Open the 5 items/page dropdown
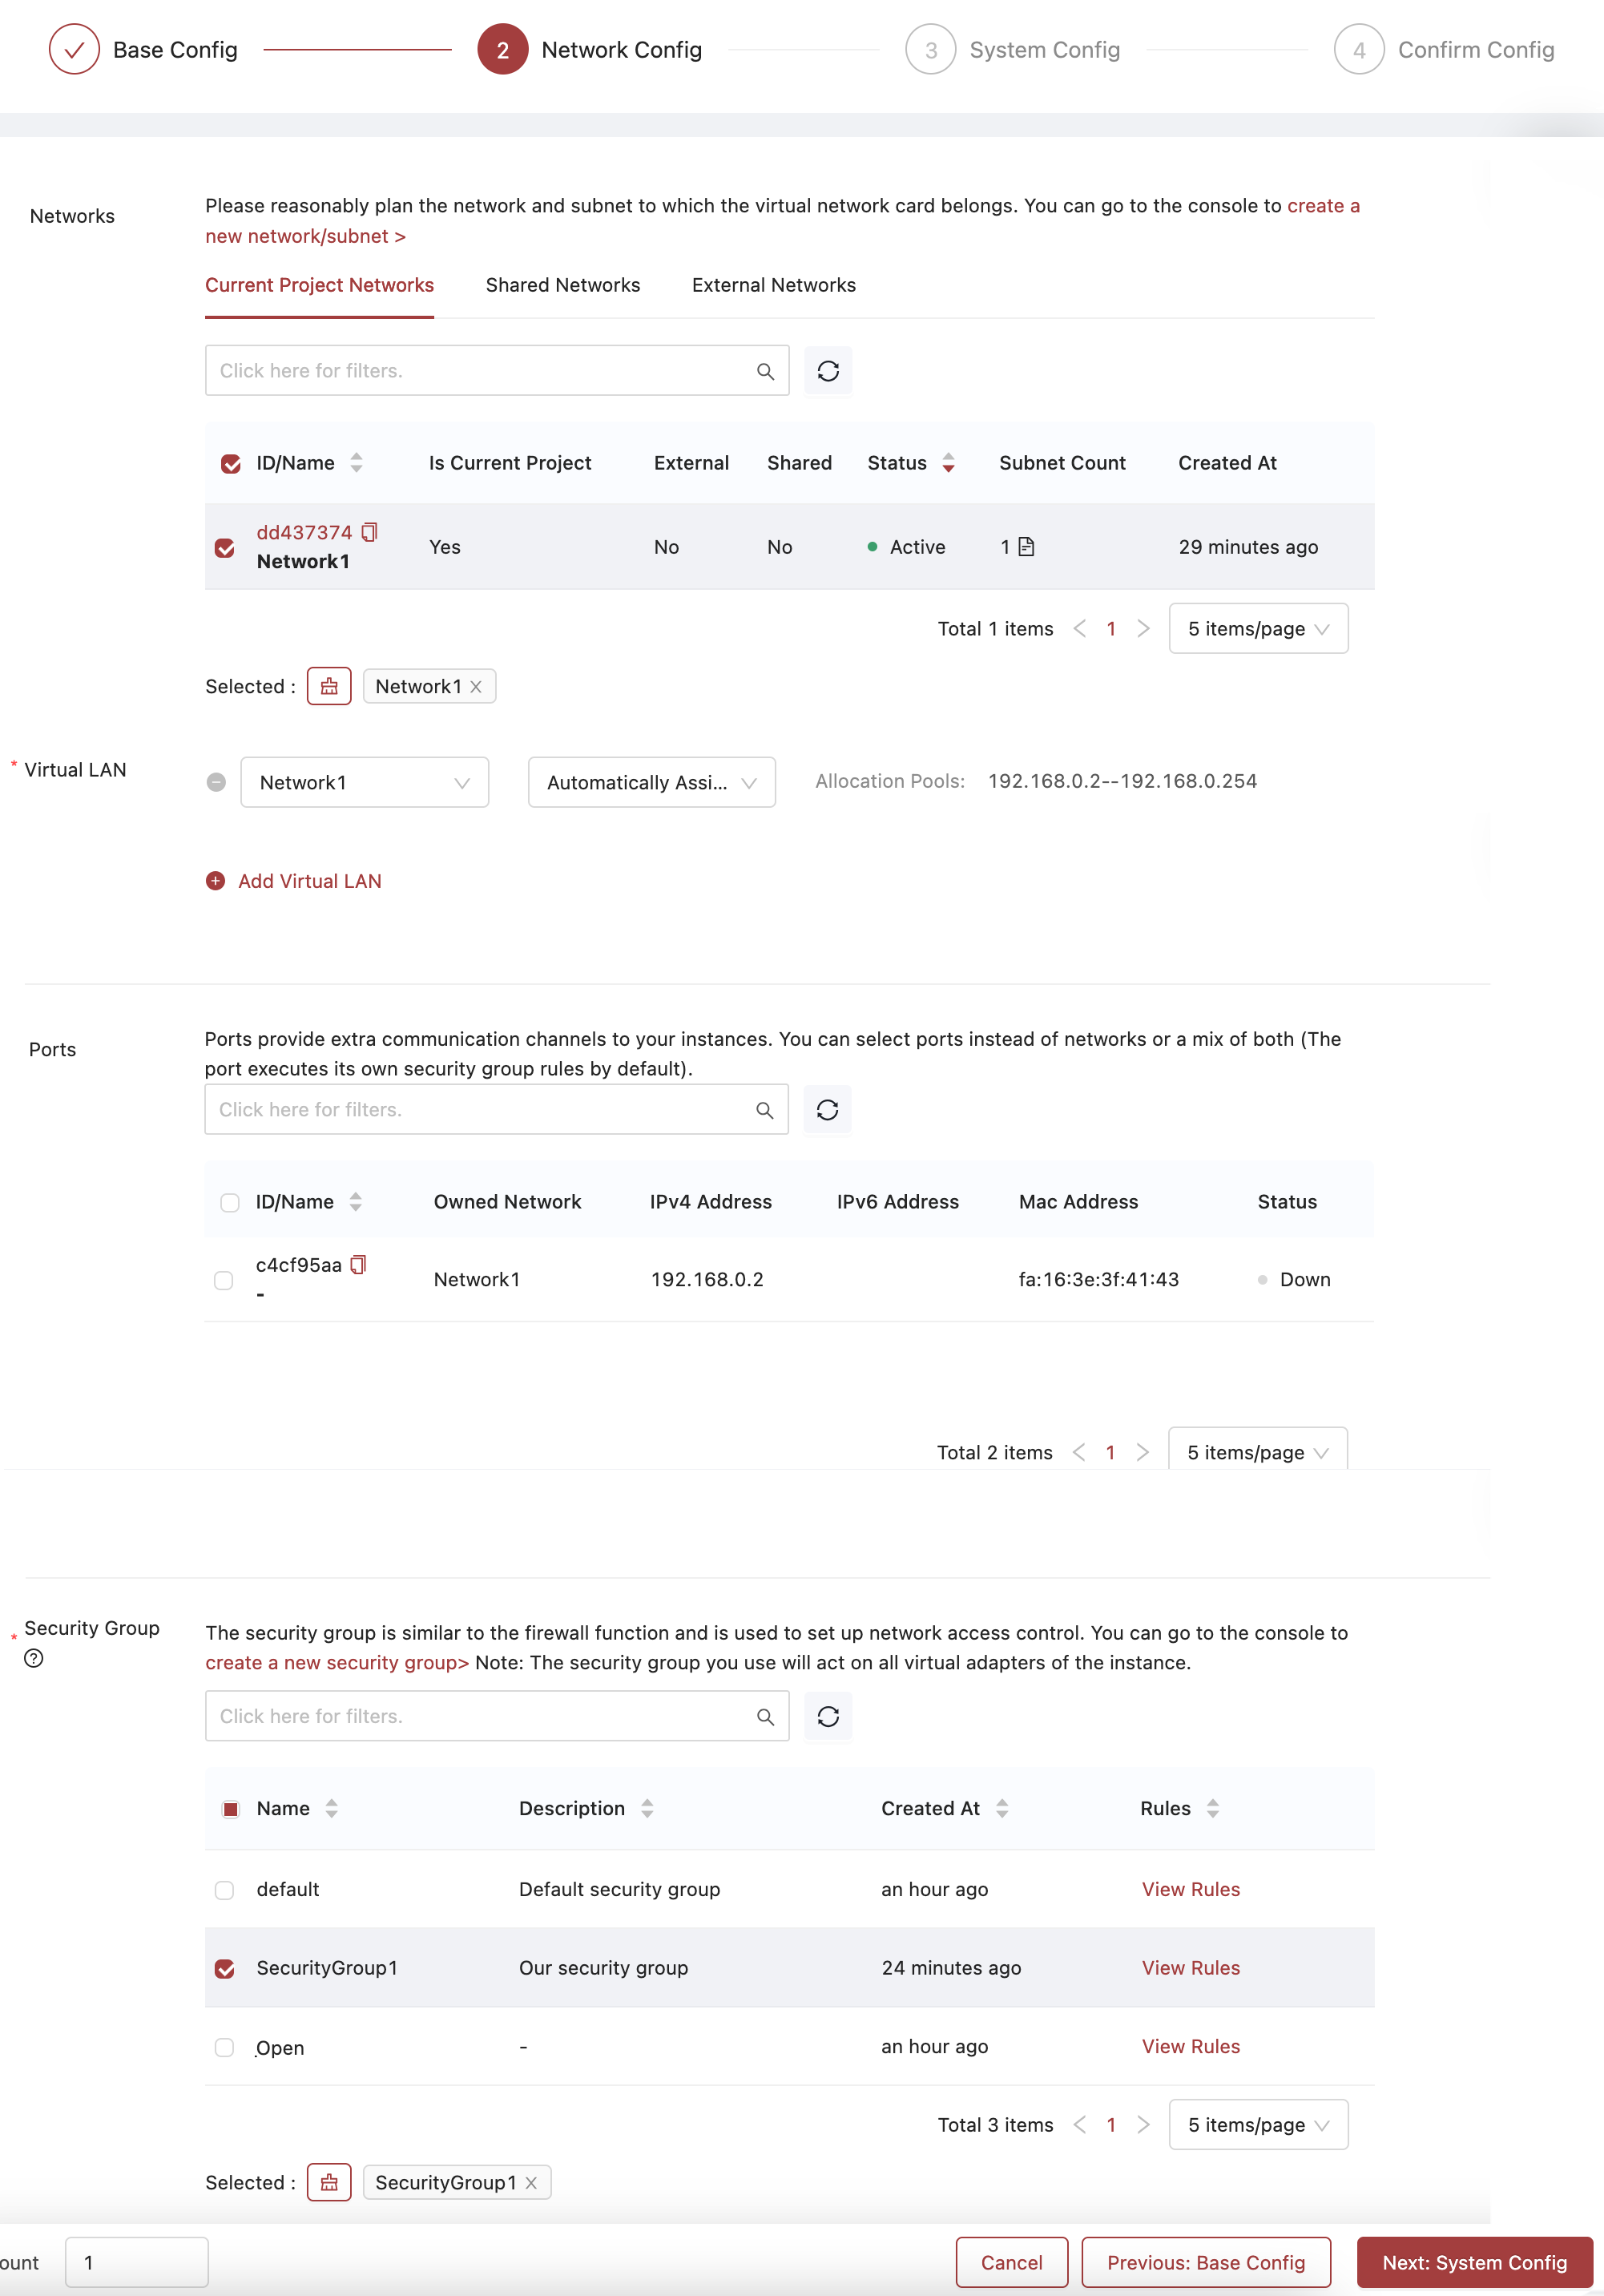The image size is (1604, 2296). (x=1259, y=628)
